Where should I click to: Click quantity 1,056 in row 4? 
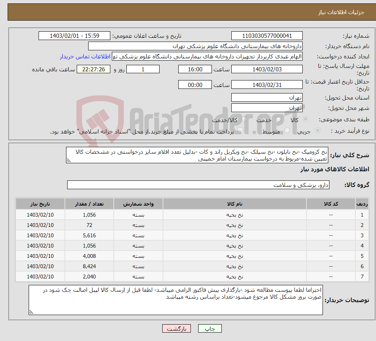pos(89,246)
